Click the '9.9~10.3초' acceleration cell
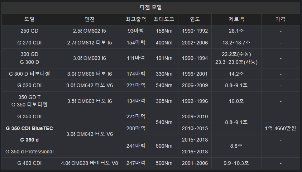Screen dimensions: 302x172 pos(236,163)
